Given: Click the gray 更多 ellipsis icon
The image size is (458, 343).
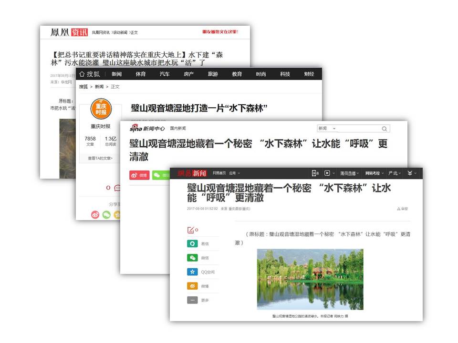Looking at the screenshot, I should click(x=193, y=300).
